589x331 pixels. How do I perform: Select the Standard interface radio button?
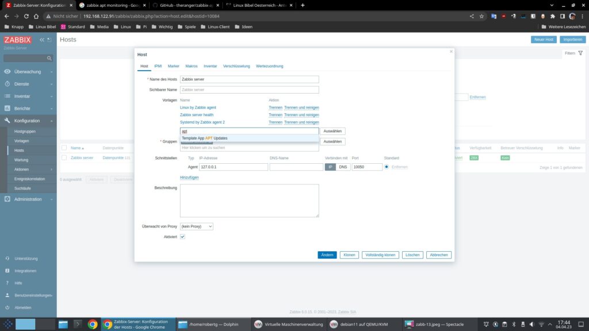(387, 167)
